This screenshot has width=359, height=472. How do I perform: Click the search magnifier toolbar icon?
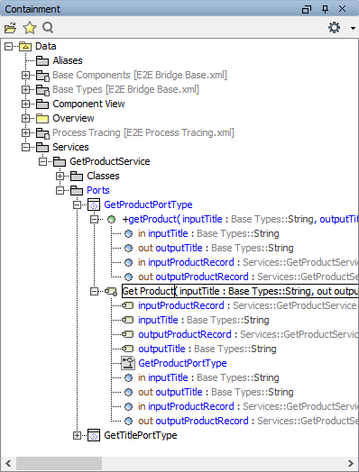point(48,28)
